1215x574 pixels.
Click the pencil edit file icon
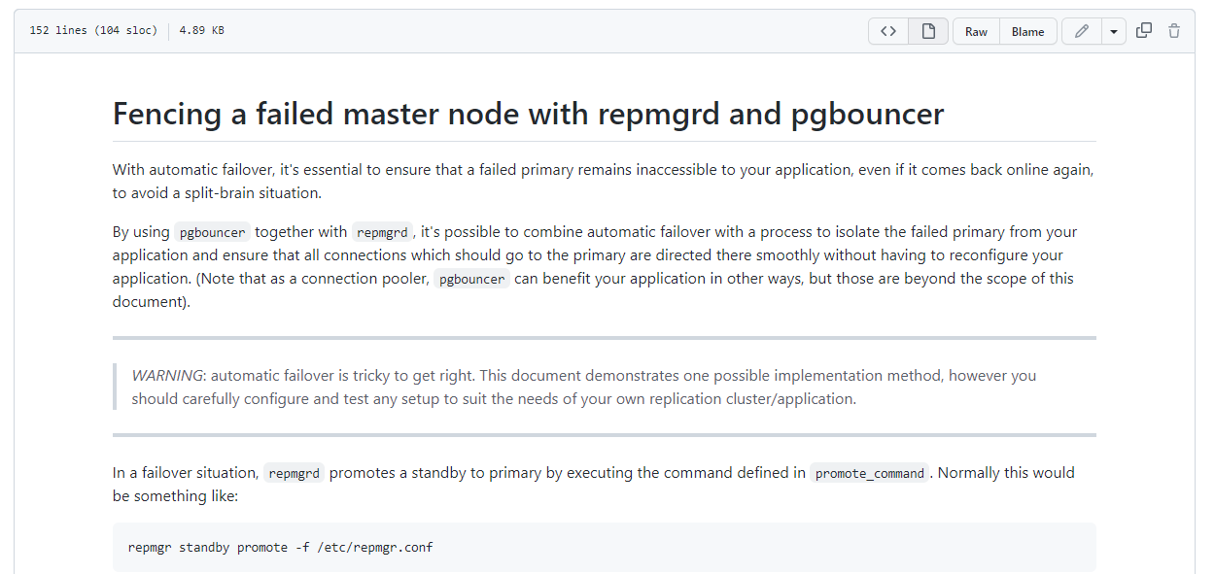pyautogui.click(x=1082, y=31)
